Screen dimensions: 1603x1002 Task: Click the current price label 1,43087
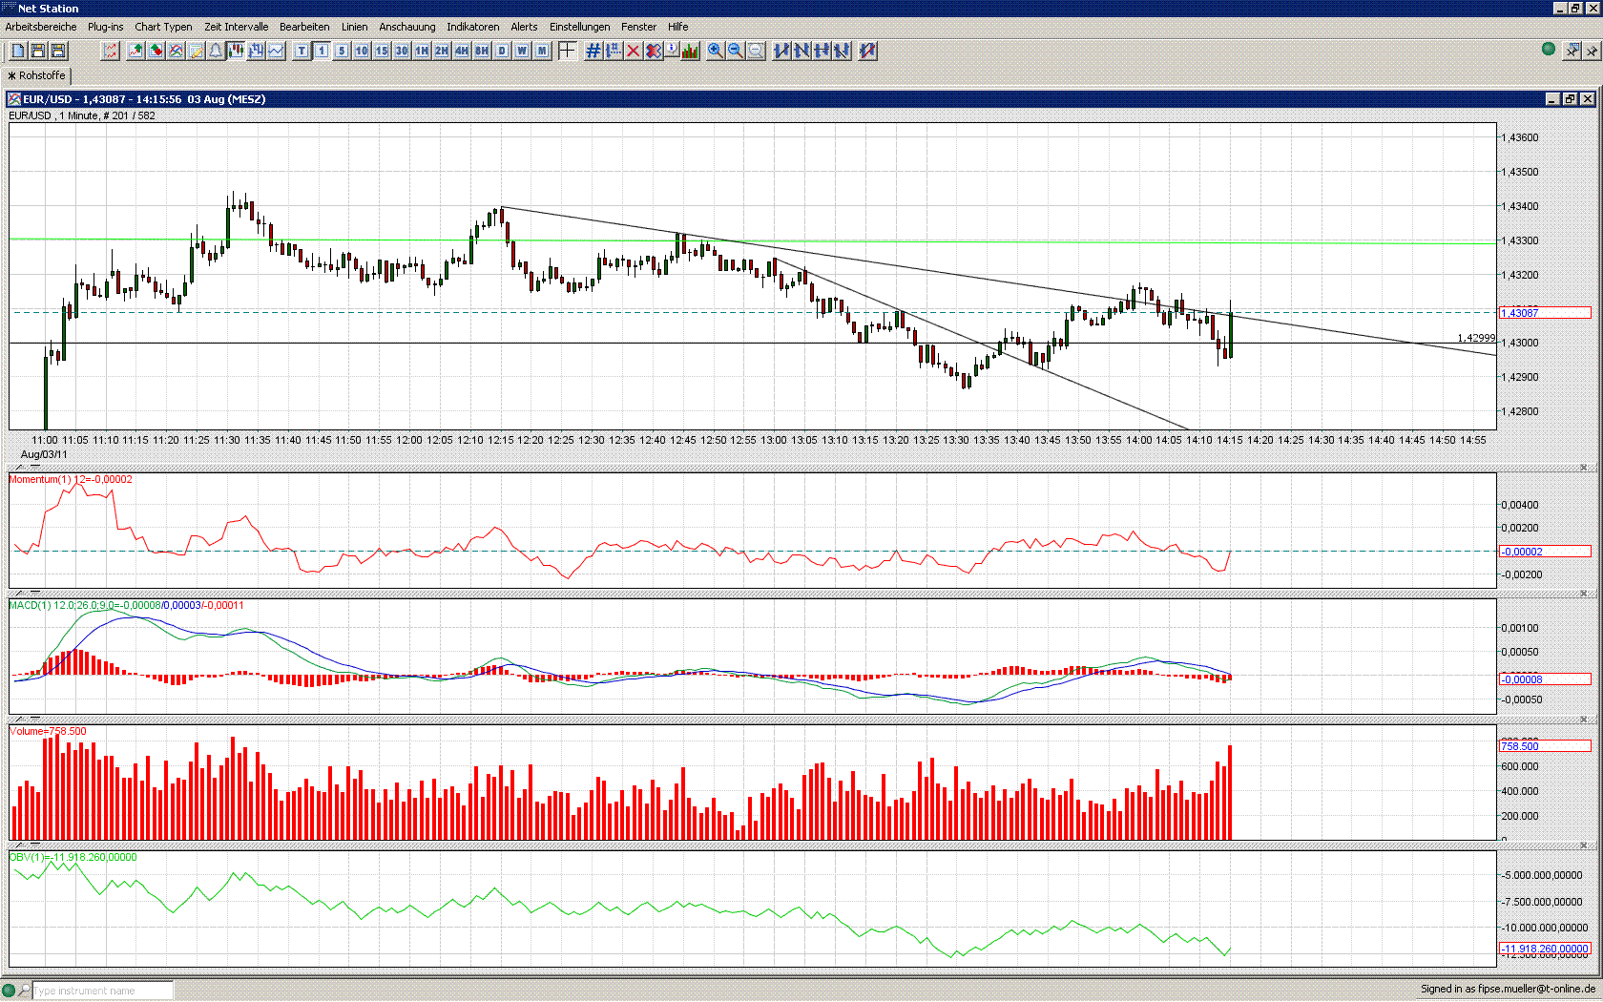click(x=1546, y=313)
